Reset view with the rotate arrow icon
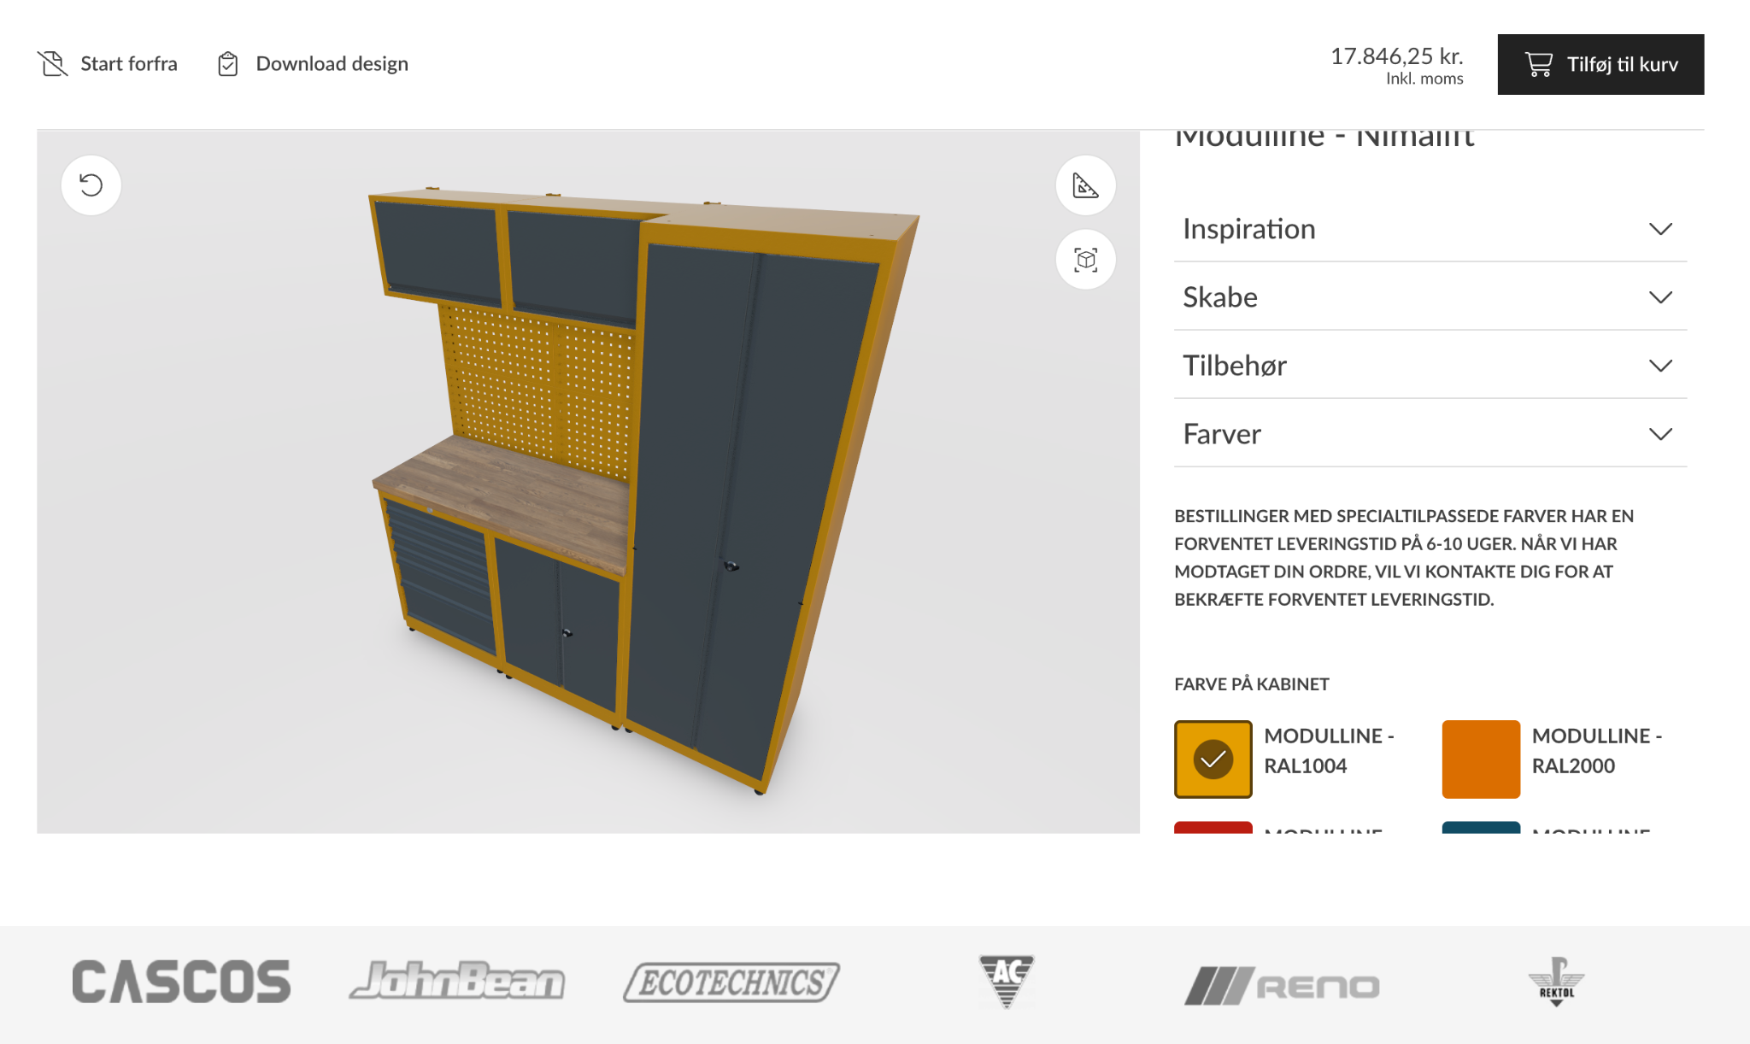The height and width of the screenshot is (1044, 1750). pyautogui.click(x=91, y=185)
